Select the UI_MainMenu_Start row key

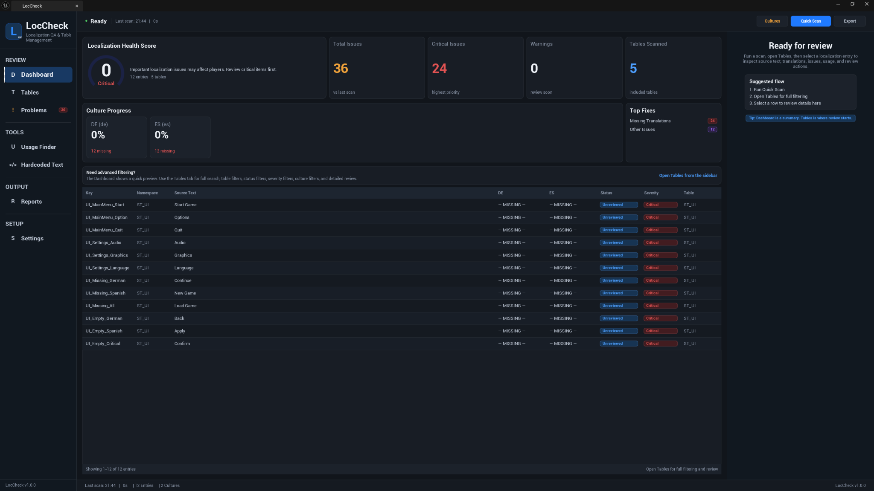[x=105, y=205]
